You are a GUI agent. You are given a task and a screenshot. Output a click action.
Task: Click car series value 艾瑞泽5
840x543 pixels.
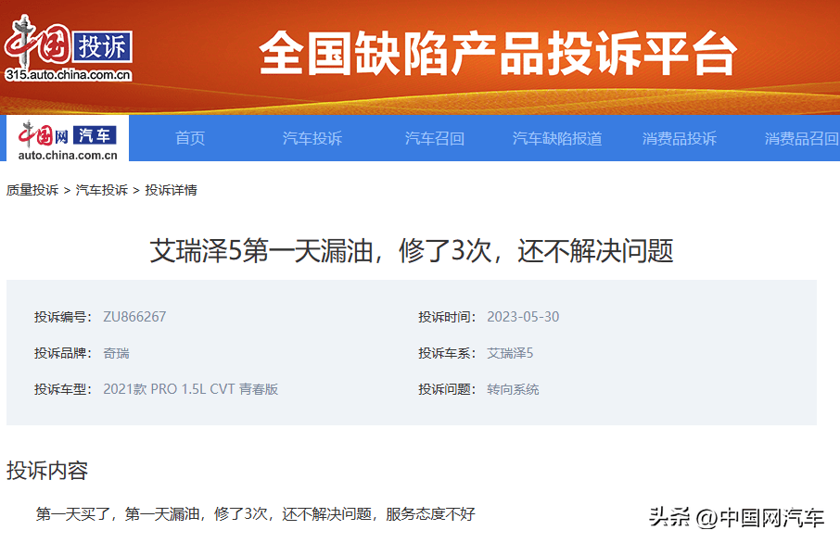pos(509,353)
